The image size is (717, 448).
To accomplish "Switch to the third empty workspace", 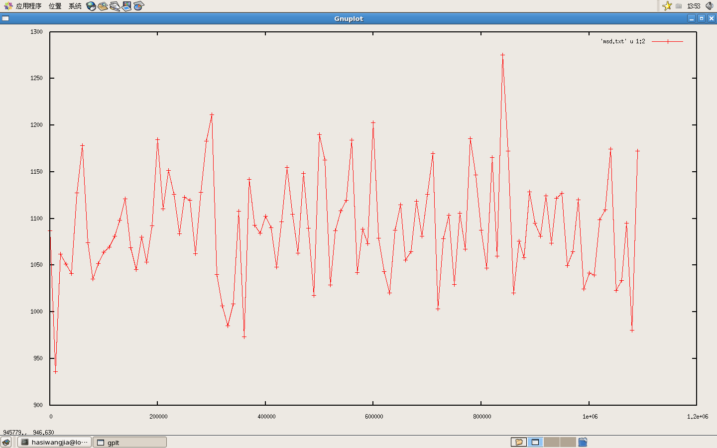I will tap(552, 442).
